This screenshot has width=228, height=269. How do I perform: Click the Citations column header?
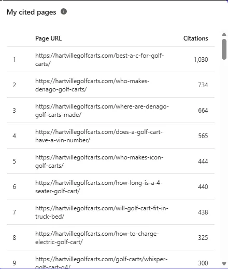tap(195, 38)
